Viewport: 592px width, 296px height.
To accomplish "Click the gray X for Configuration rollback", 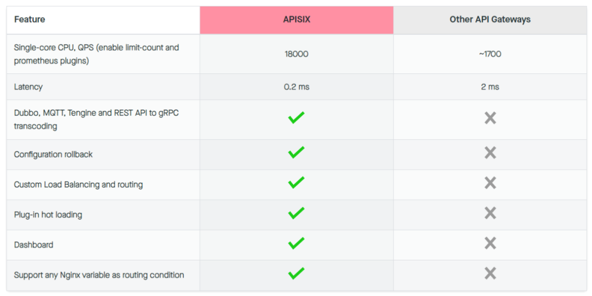I will tap(490, 153).
